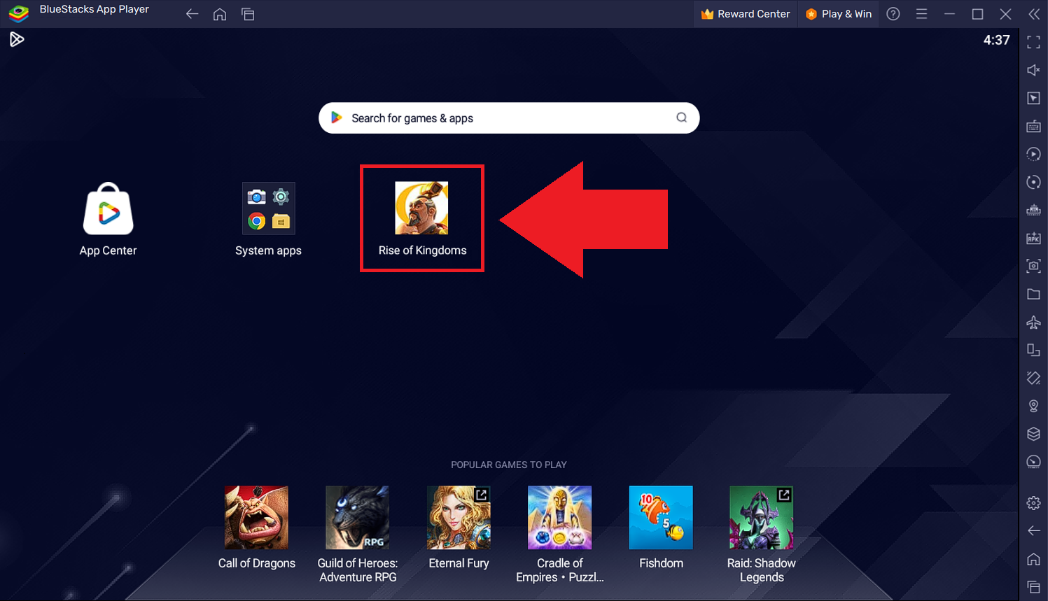Click the fullscreen icon in sidebar
The image size is (1048, 601).
(1033, 42)
